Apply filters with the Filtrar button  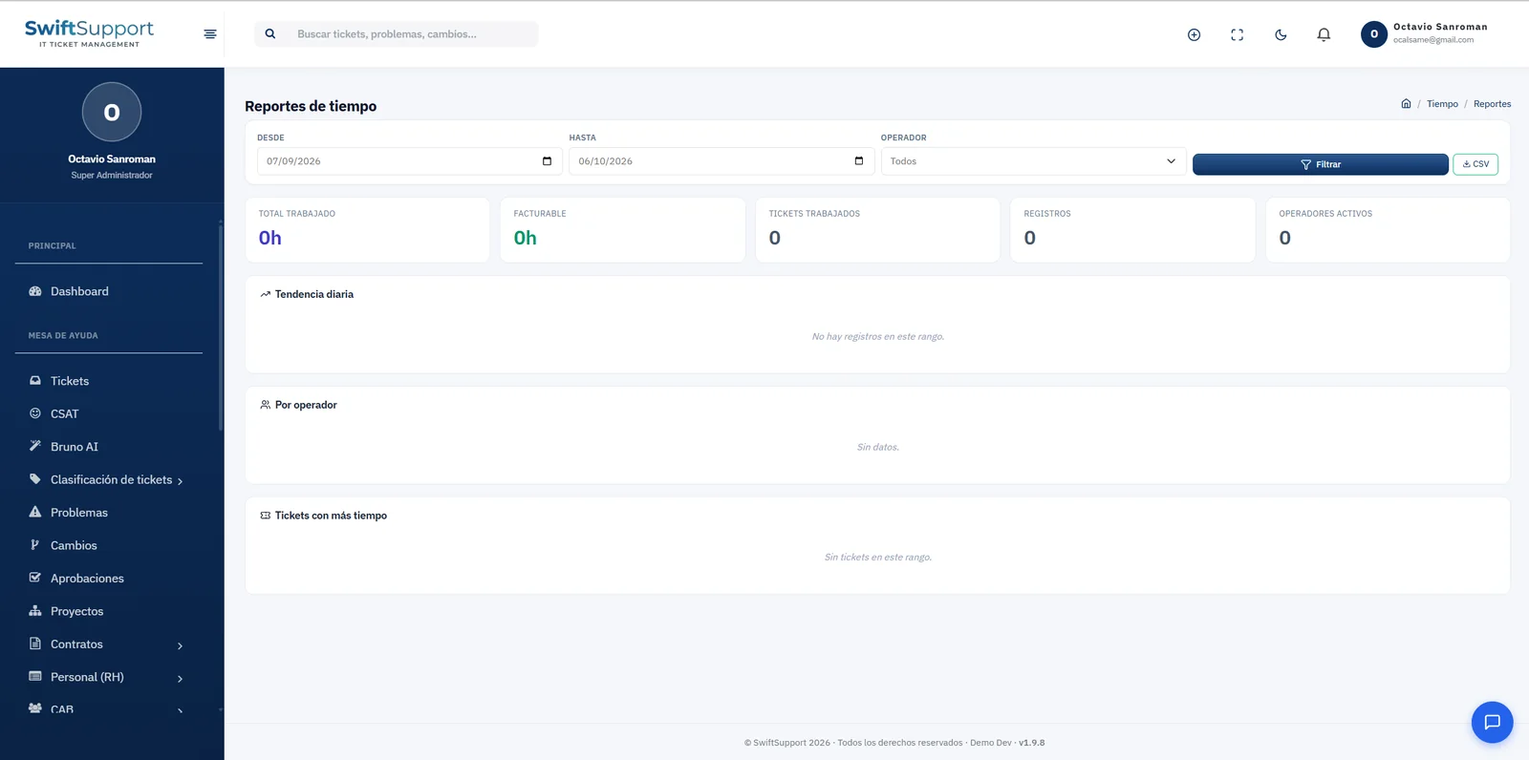click(x=1320, y=164)
